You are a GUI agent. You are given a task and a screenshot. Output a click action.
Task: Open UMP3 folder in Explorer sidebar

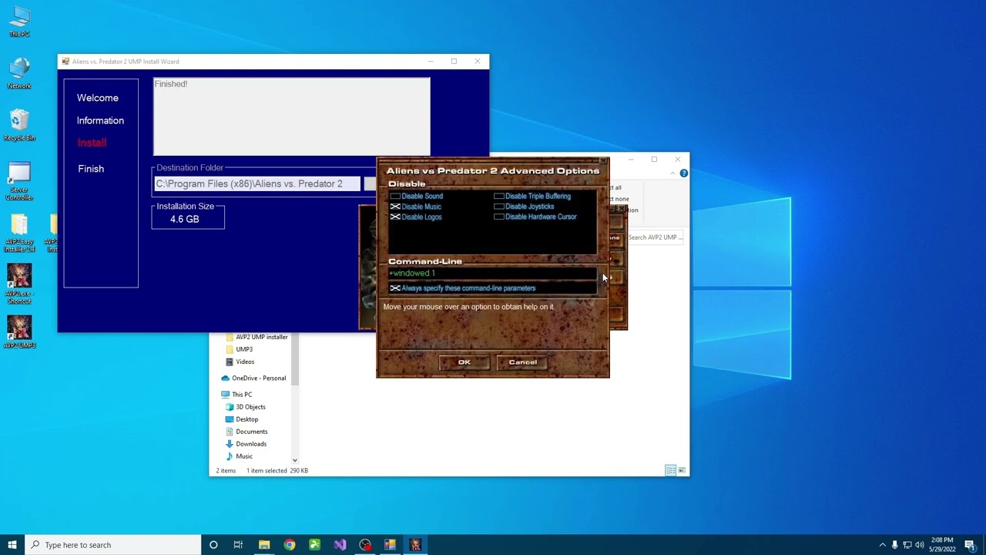[x=239, y=349]
